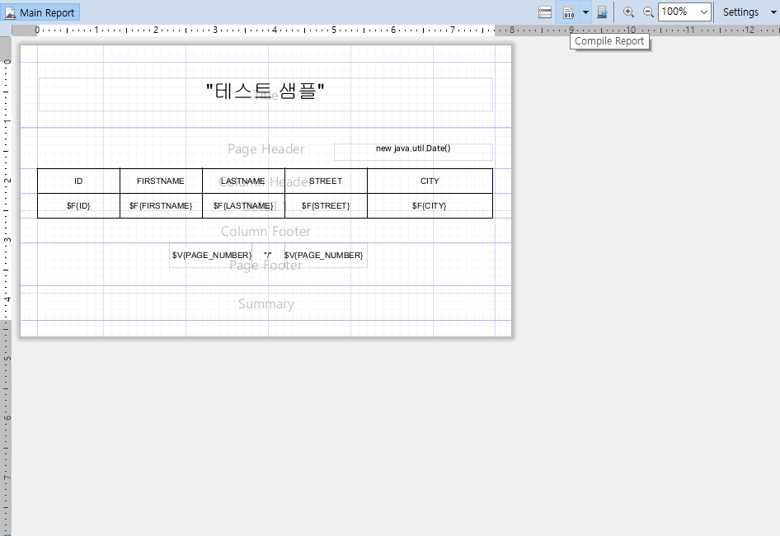Select the $F{CITY} detail field

[x=430, y=205]
